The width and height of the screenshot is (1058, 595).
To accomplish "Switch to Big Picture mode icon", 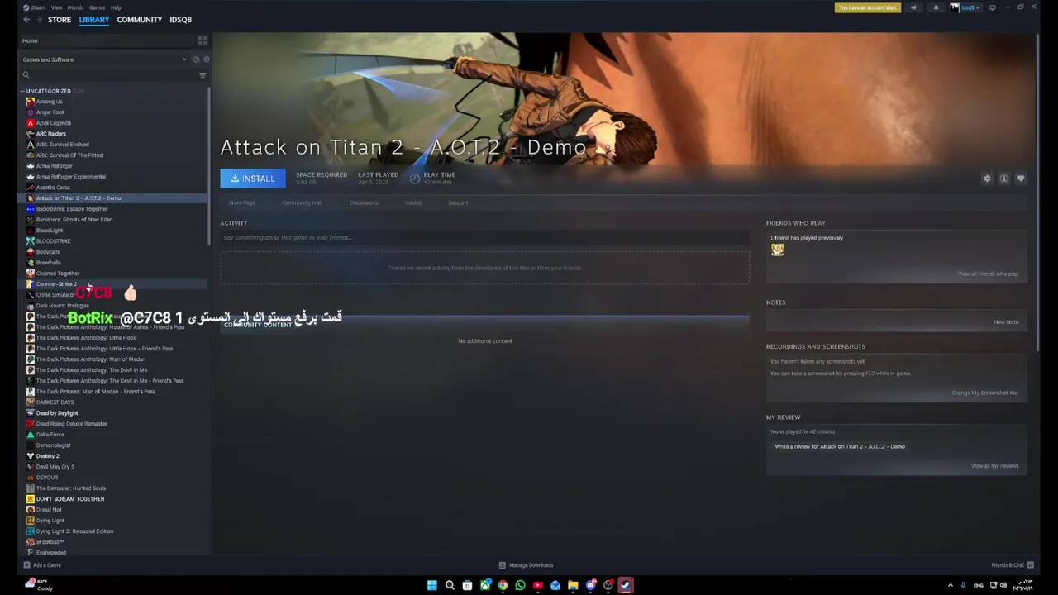I will pos(993,7).
